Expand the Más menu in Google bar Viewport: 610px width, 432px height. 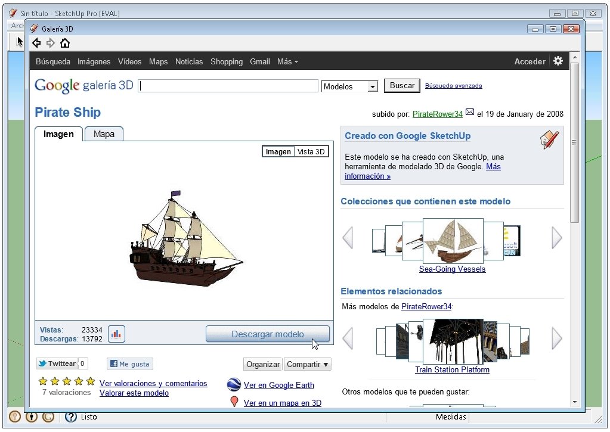tap(287, 61)
